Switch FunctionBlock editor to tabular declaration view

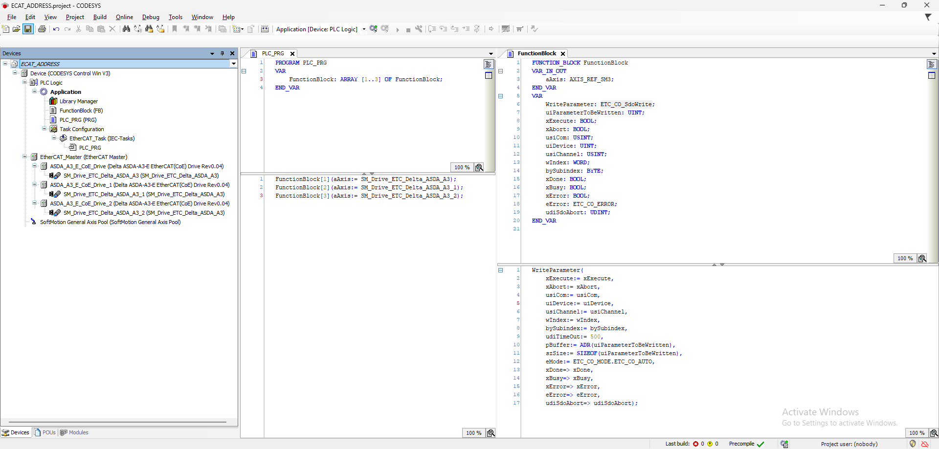tap(932, 75)
